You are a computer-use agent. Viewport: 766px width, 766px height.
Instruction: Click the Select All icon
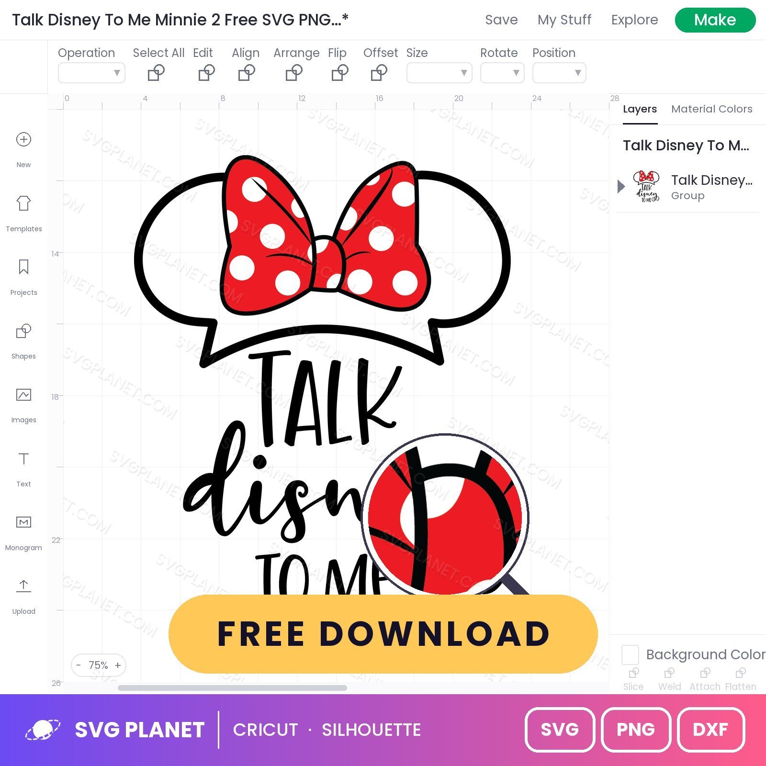156,73
